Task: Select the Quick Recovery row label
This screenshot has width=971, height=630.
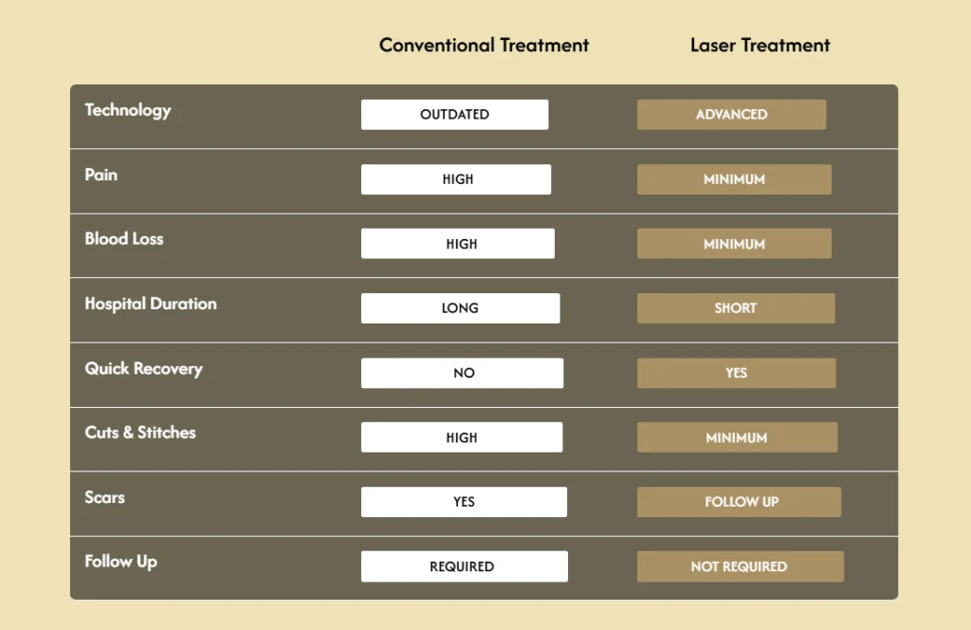Action: [x=143, y=368]
